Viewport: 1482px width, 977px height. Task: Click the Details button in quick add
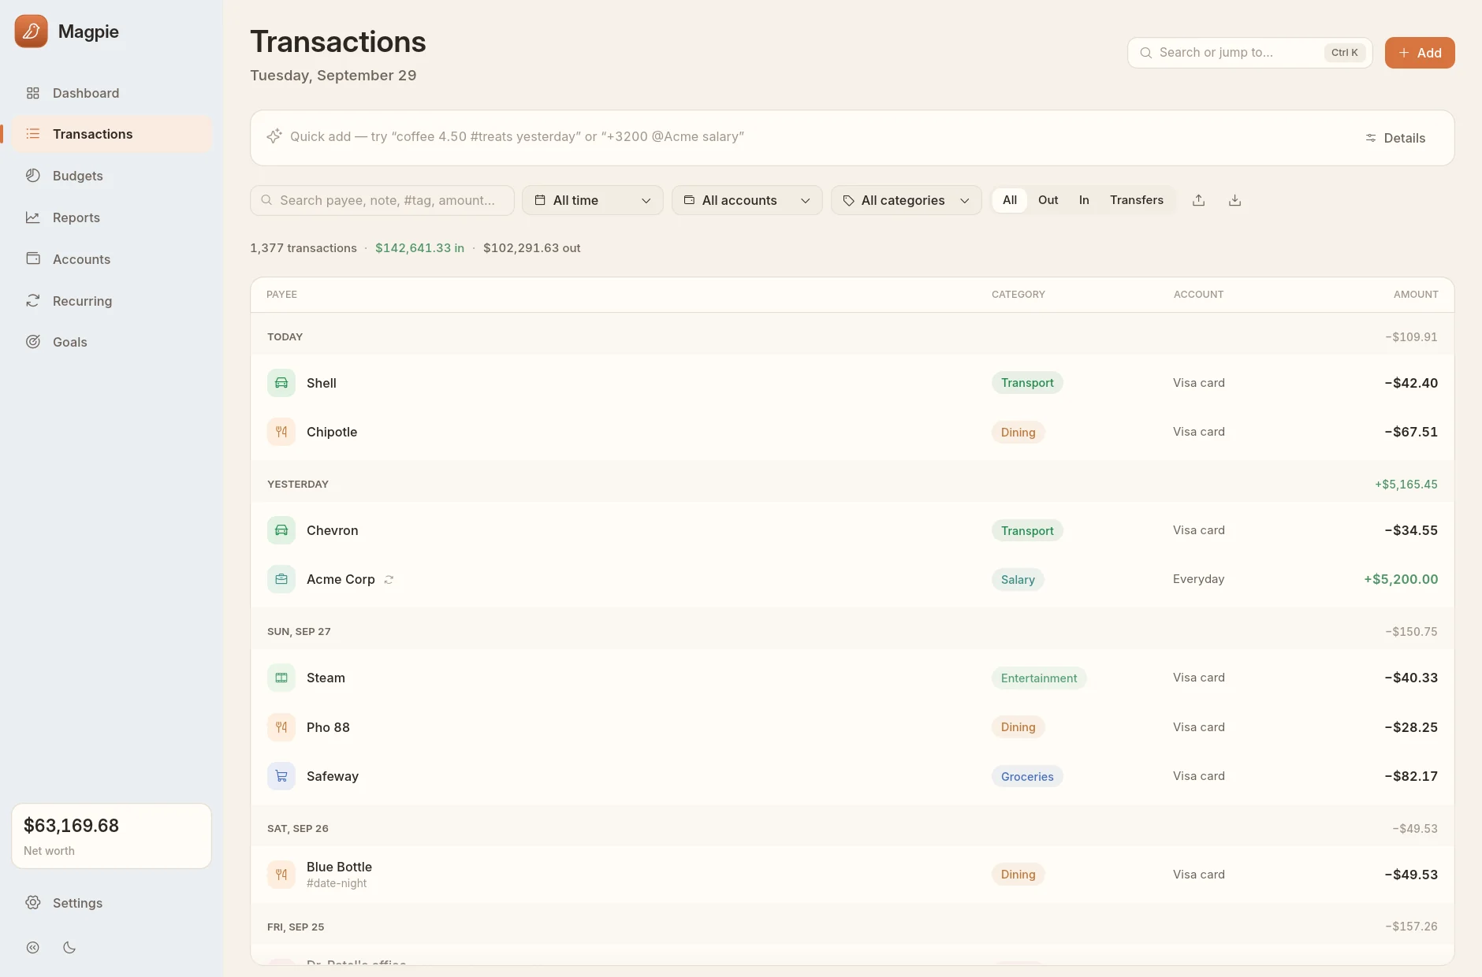tap(1395, 138)
